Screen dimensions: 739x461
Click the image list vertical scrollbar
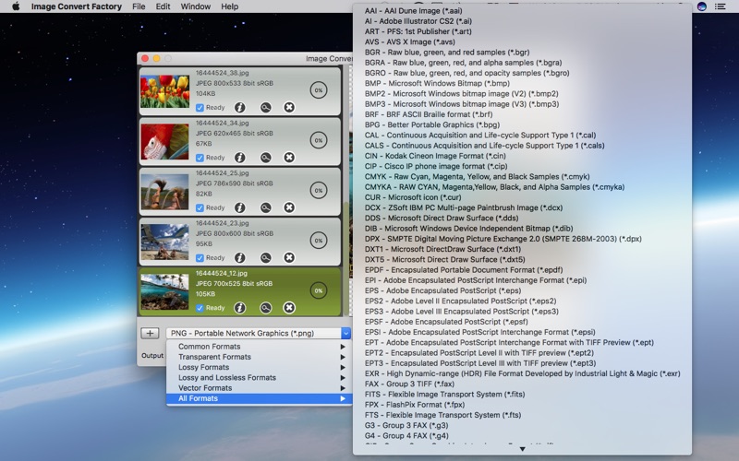click(x=345, y=259)
